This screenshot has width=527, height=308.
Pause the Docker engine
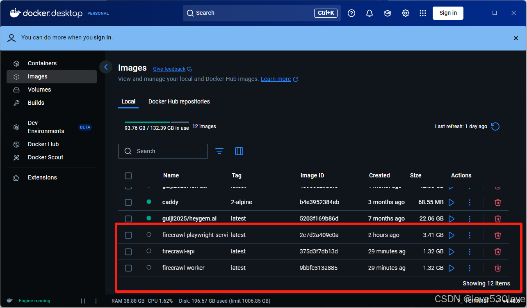[x=83, y=301]
